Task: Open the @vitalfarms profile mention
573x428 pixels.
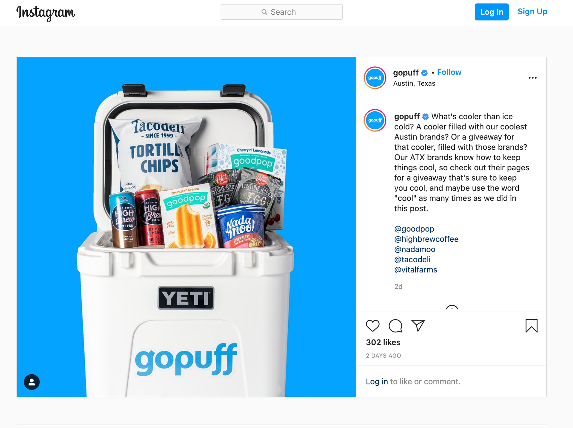Action: [x=415, y=270]
